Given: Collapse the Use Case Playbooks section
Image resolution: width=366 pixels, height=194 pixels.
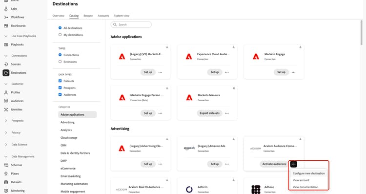Looking at the screenshot, I should pos(6,36).
